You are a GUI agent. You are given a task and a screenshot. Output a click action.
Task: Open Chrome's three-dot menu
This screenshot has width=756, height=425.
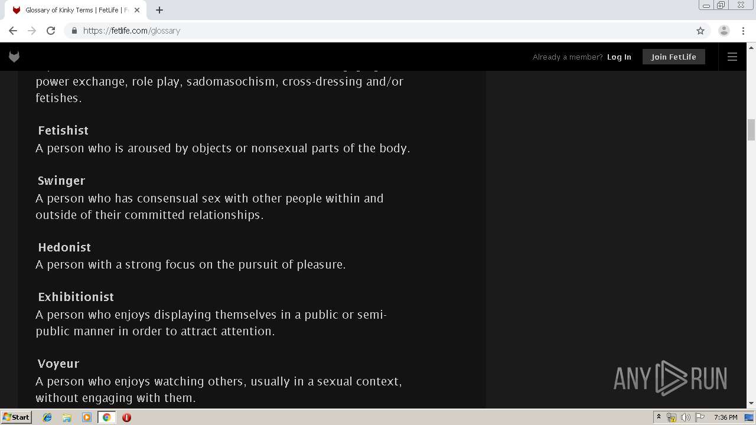click(744, 31)
